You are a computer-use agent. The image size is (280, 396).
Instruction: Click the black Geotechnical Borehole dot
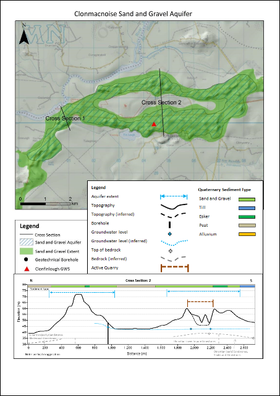point(27,259)
